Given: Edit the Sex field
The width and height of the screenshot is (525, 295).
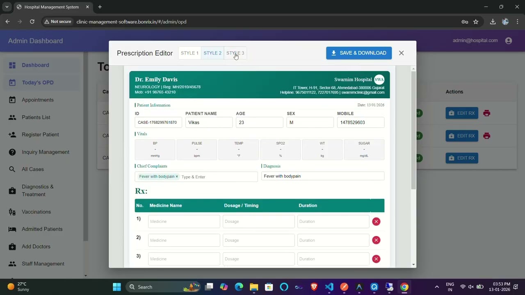Looking at the screenshot, I should tap(310, 123).
